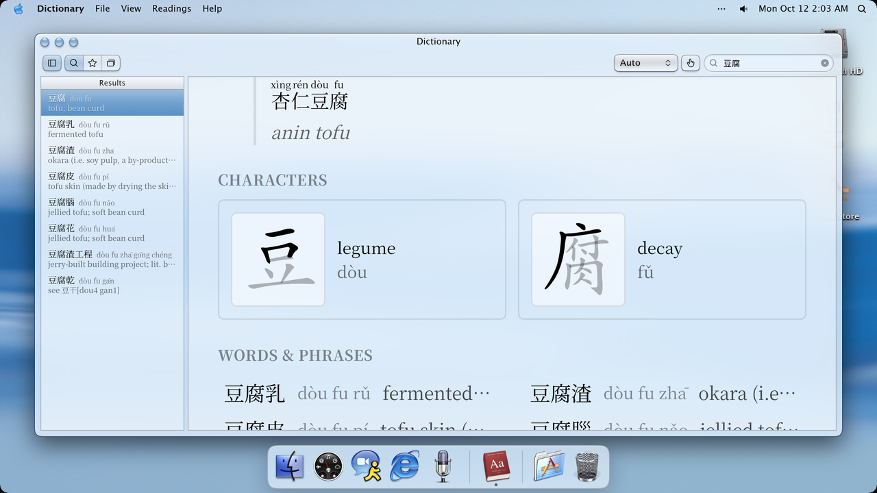Click the windows stack toolbar icon

111,63
